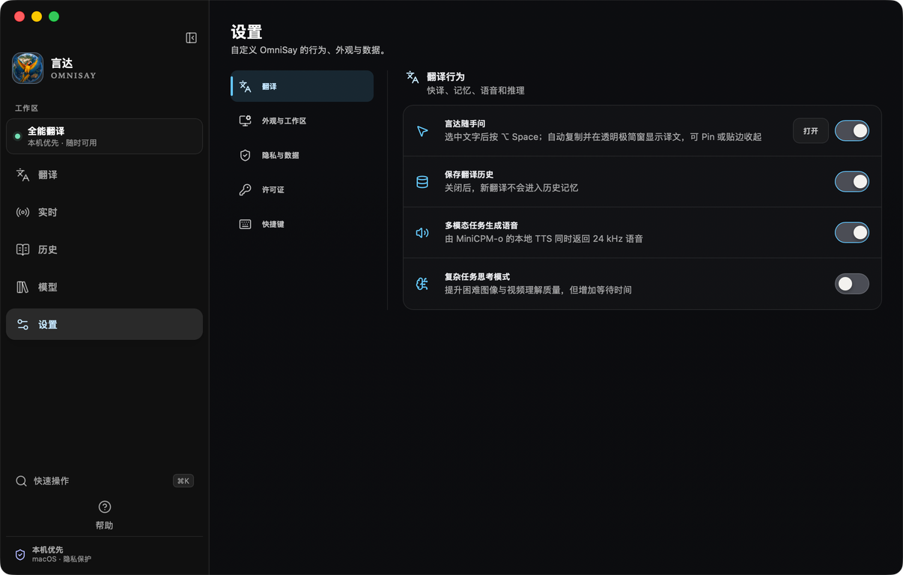Image resolution: width=903 pixels, height=575 pixels.
Task: Click the description mentioning ⌥ Space shortcut
Action: pyautogui.click(x=603, y=137)
